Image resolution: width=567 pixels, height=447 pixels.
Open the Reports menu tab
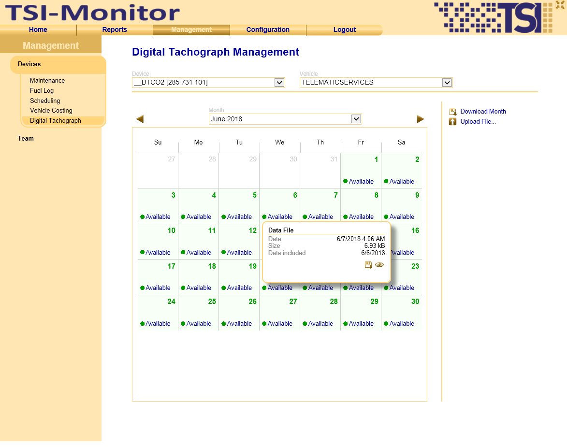[x=115, y=29]
